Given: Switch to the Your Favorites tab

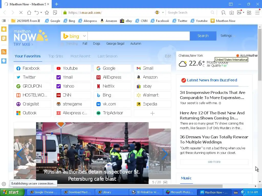Looking at the screenshot, I should click(x=28, y=56).
